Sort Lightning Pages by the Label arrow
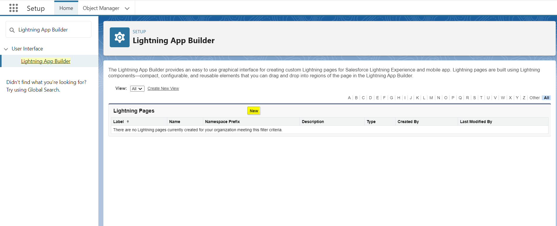557x226 pixels. 128,122
